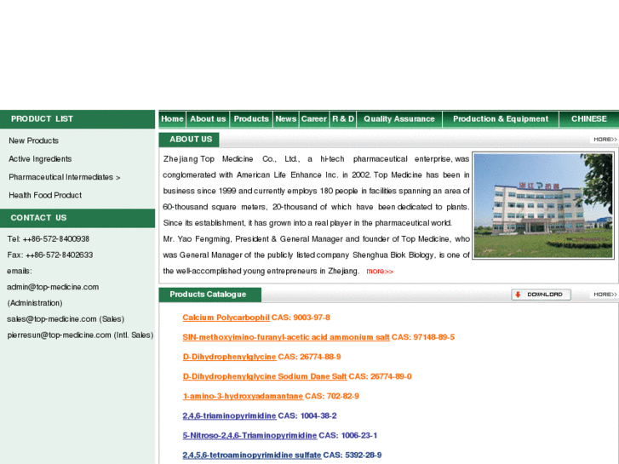The width and height of the screenshot is (619, 464).
Task: Select the News menu item
Action: tap(286, 119)
